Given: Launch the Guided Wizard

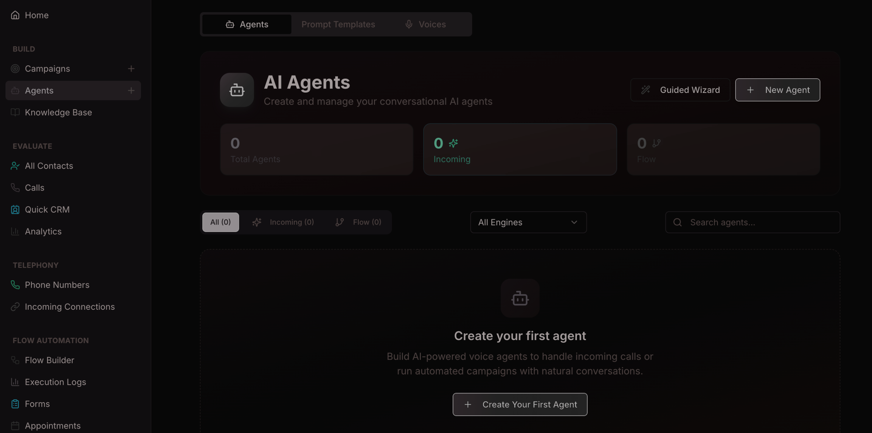Looking at the screenshot, I should (680, 90).
